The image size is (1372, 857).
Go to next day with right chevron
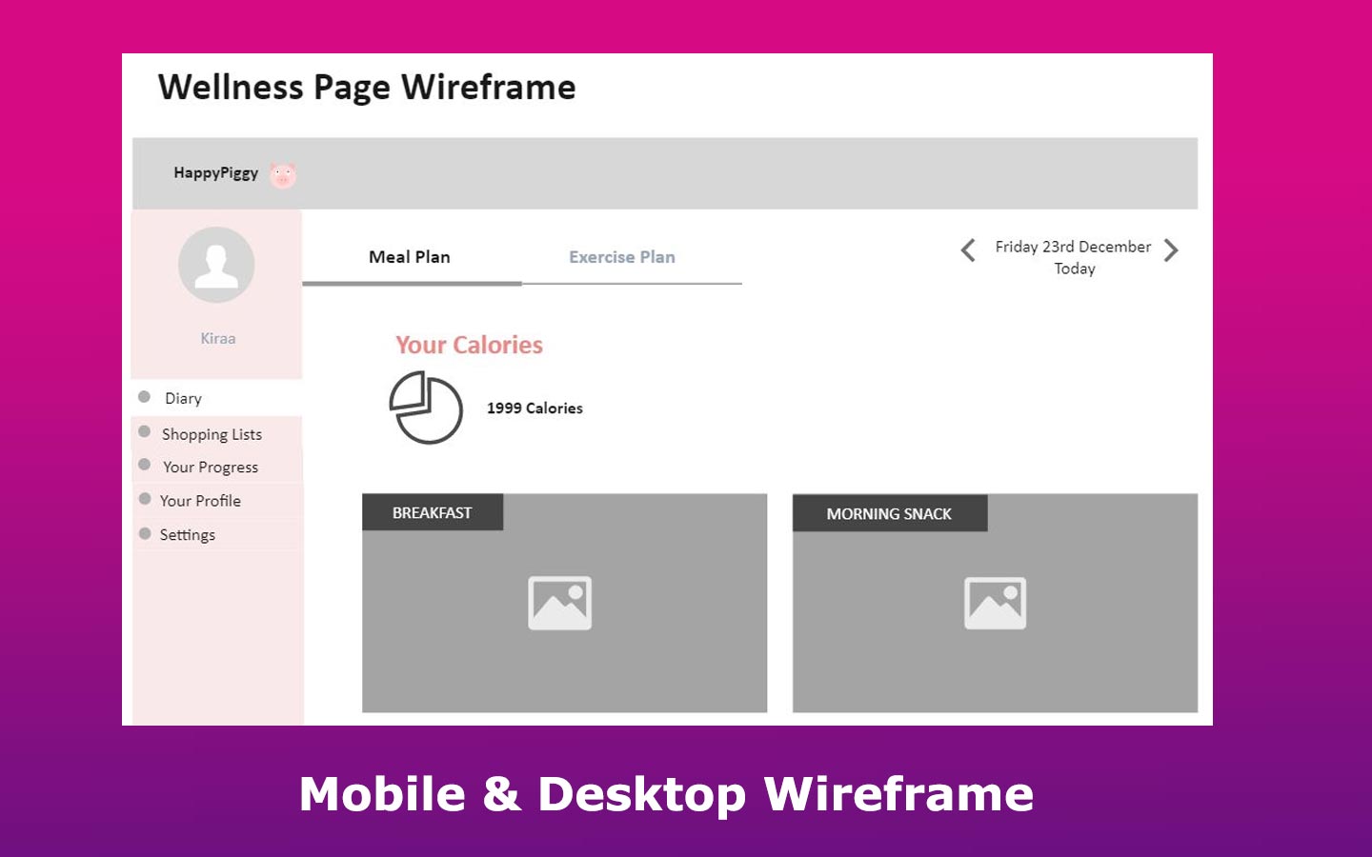(1171, 250)
